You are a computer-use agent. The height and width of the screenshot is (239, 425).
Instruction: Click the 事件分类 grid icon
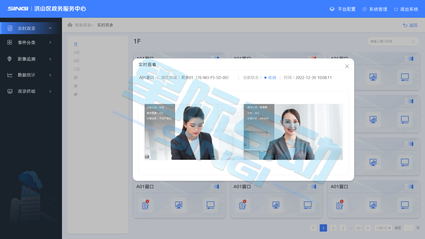(x=10, y=43)
